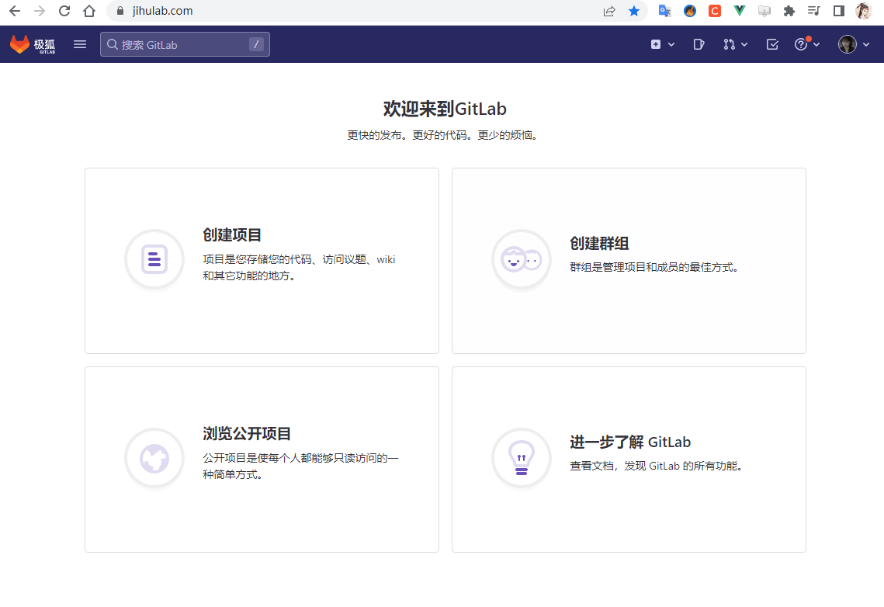Click the 浏览公开项目 description about read-only access

click(x=301, y=466)
